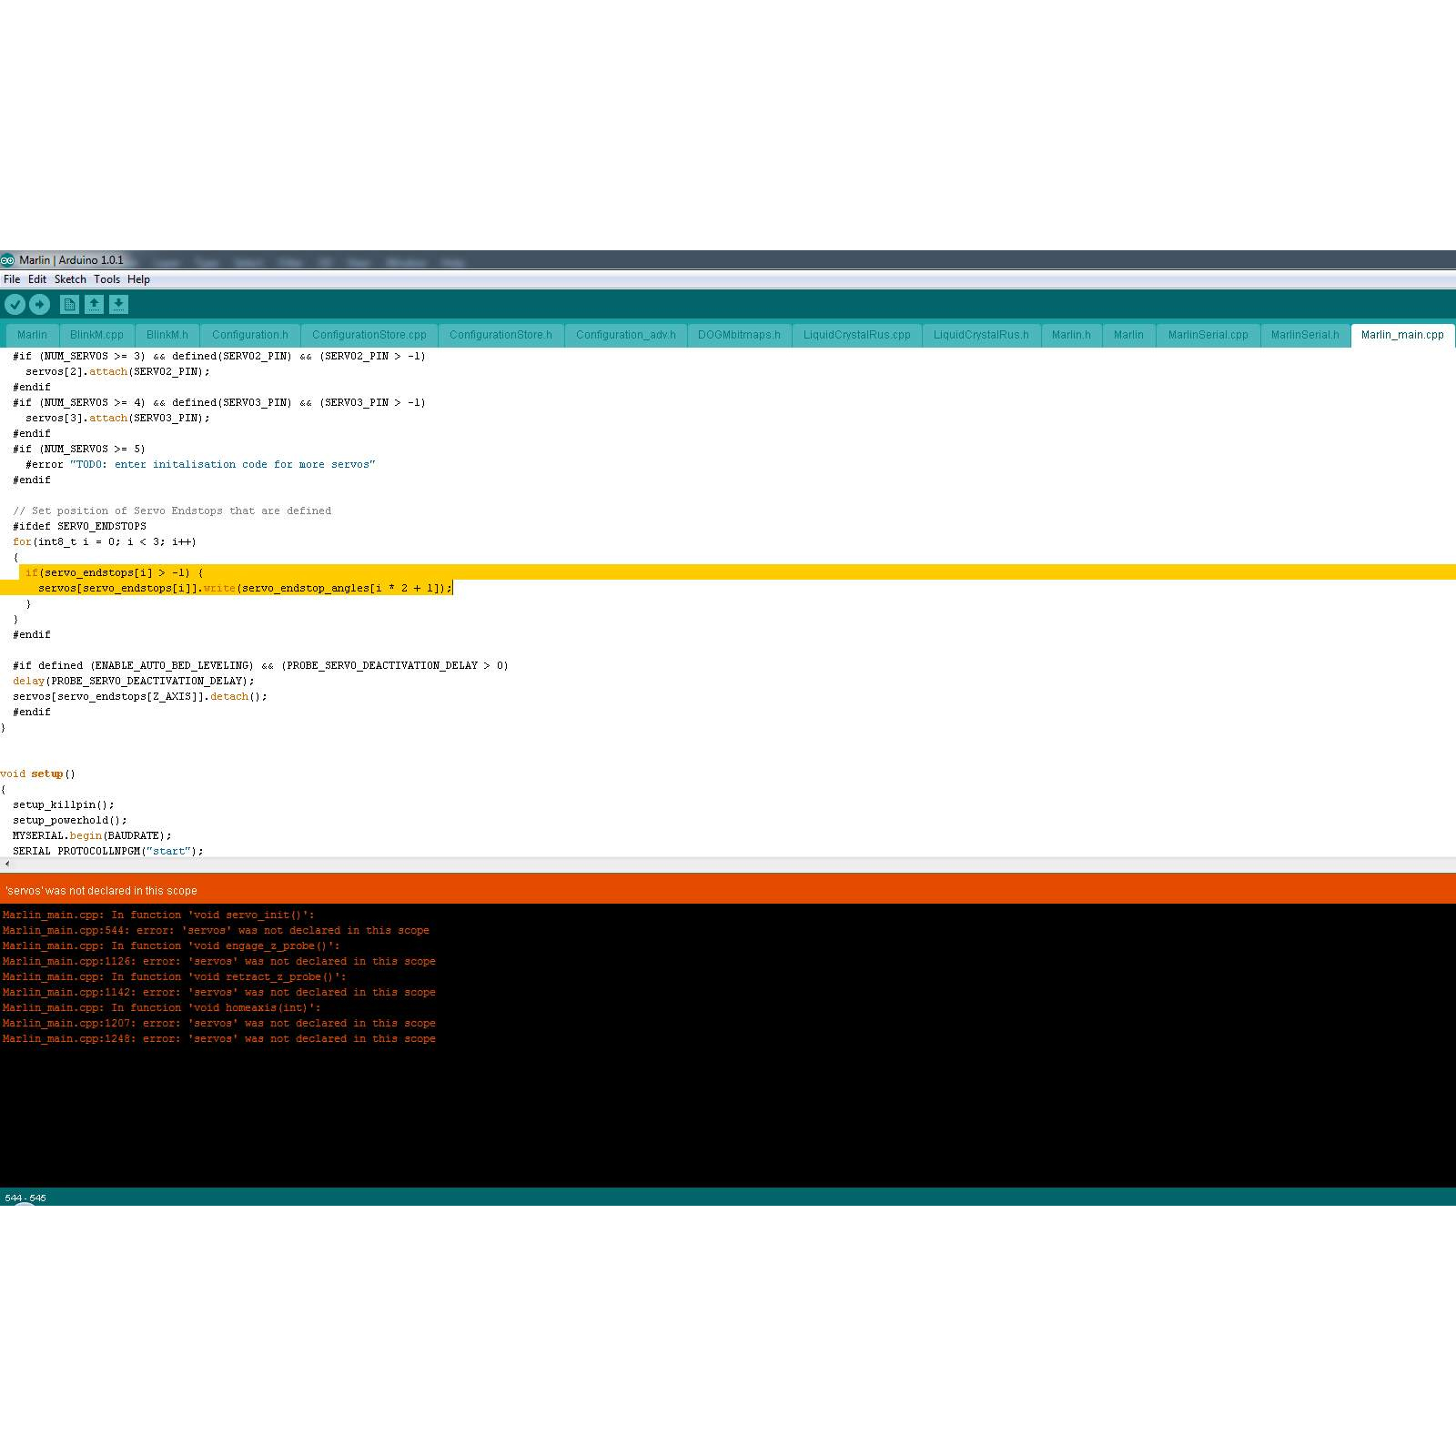Image resolution: width=1456 pixels, height=1456 pixels.
Task: Click the Open sketch up-arrow icon
Action: [x=94, y=305]
